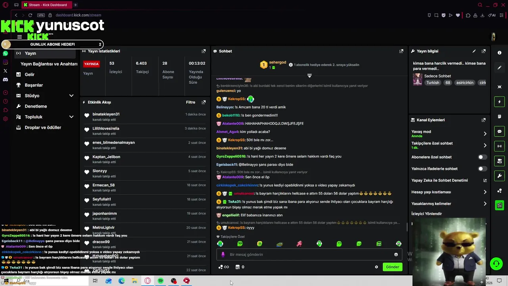Toggle the lightning bolt panel icon
The height and width of the screenshot is (286, 508).
click(x=499, y=102)
